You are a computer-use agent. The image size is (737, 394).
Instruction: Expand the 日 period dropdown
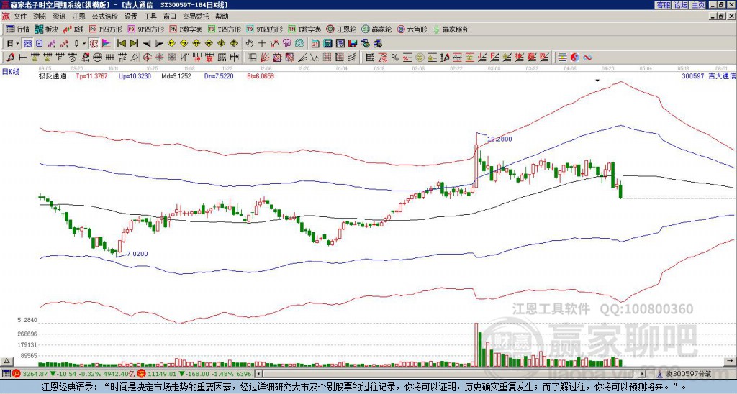tap(17, 44)
